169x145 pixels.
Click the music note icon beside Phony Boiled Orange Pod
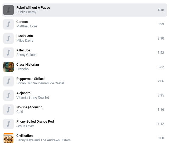(8, 124)
